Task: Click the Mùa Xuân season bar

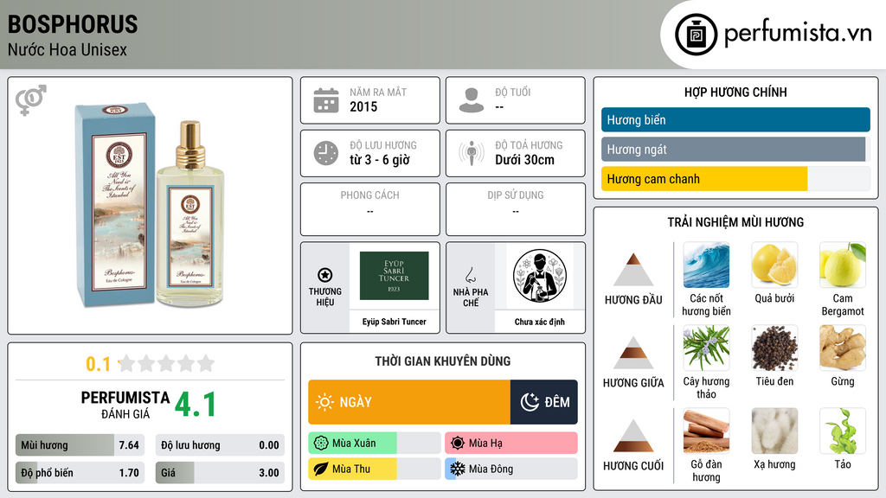Action: click(x=374, y=444)
